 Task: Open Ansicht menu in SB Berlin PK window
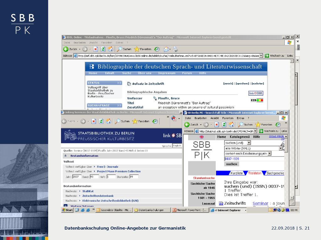[x=214, y=118]
